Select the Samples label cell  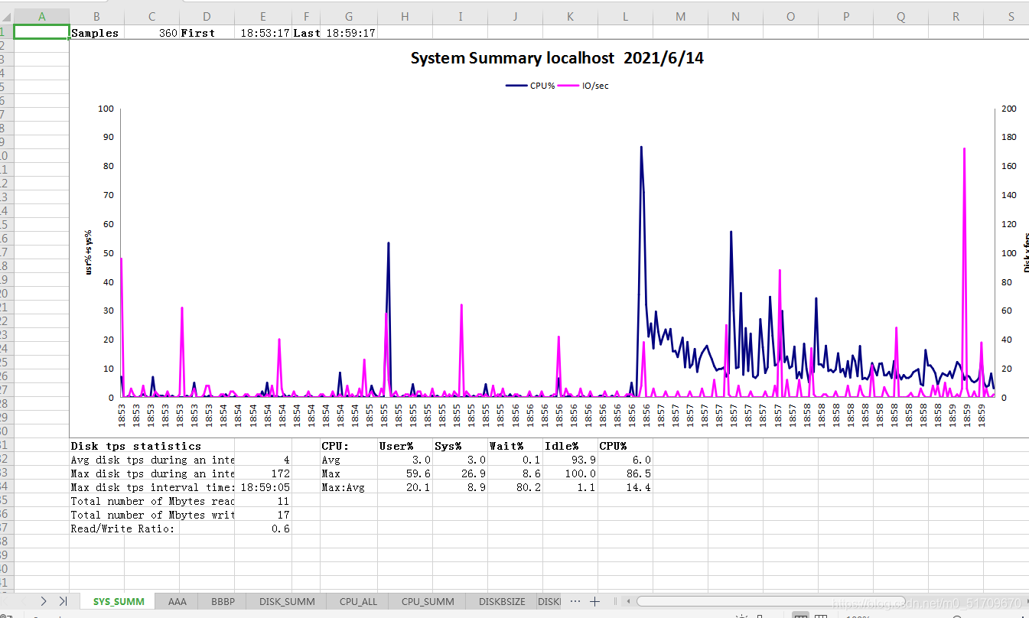[x=96, y=33]
